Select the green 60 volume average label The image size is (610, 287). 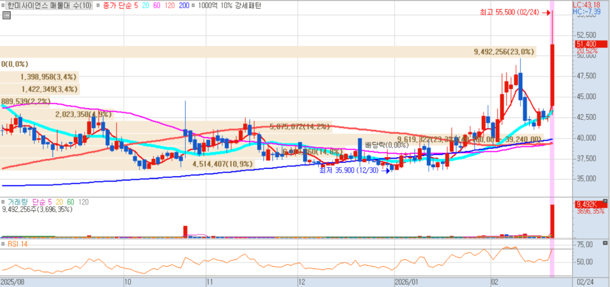click(71, 202)
